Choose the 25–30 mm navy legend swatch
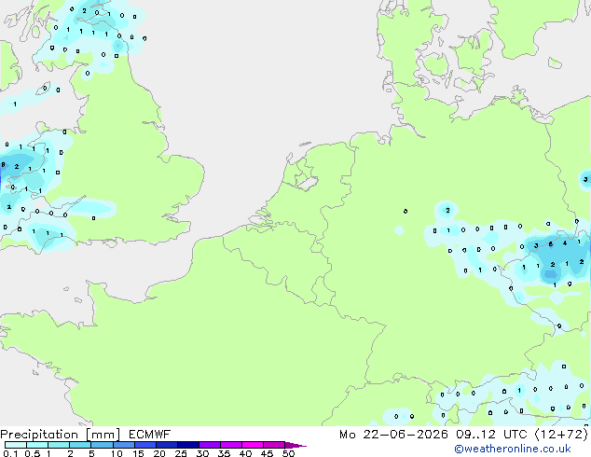591x457 pixels. pyautogui.click(x=188, y=445)
